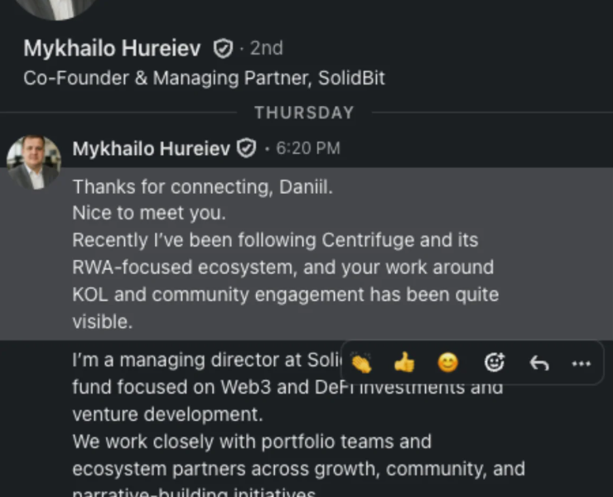Click the sender name above the message
Image resolution: width=613 pixels, height=497 pixels.
point(151,149)
